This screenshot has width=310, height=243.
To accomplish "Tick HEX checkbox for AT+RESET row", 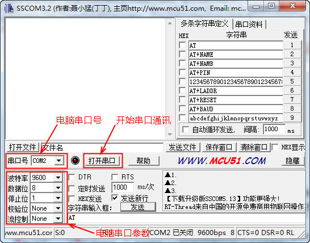I will click(x=182, y=99).
